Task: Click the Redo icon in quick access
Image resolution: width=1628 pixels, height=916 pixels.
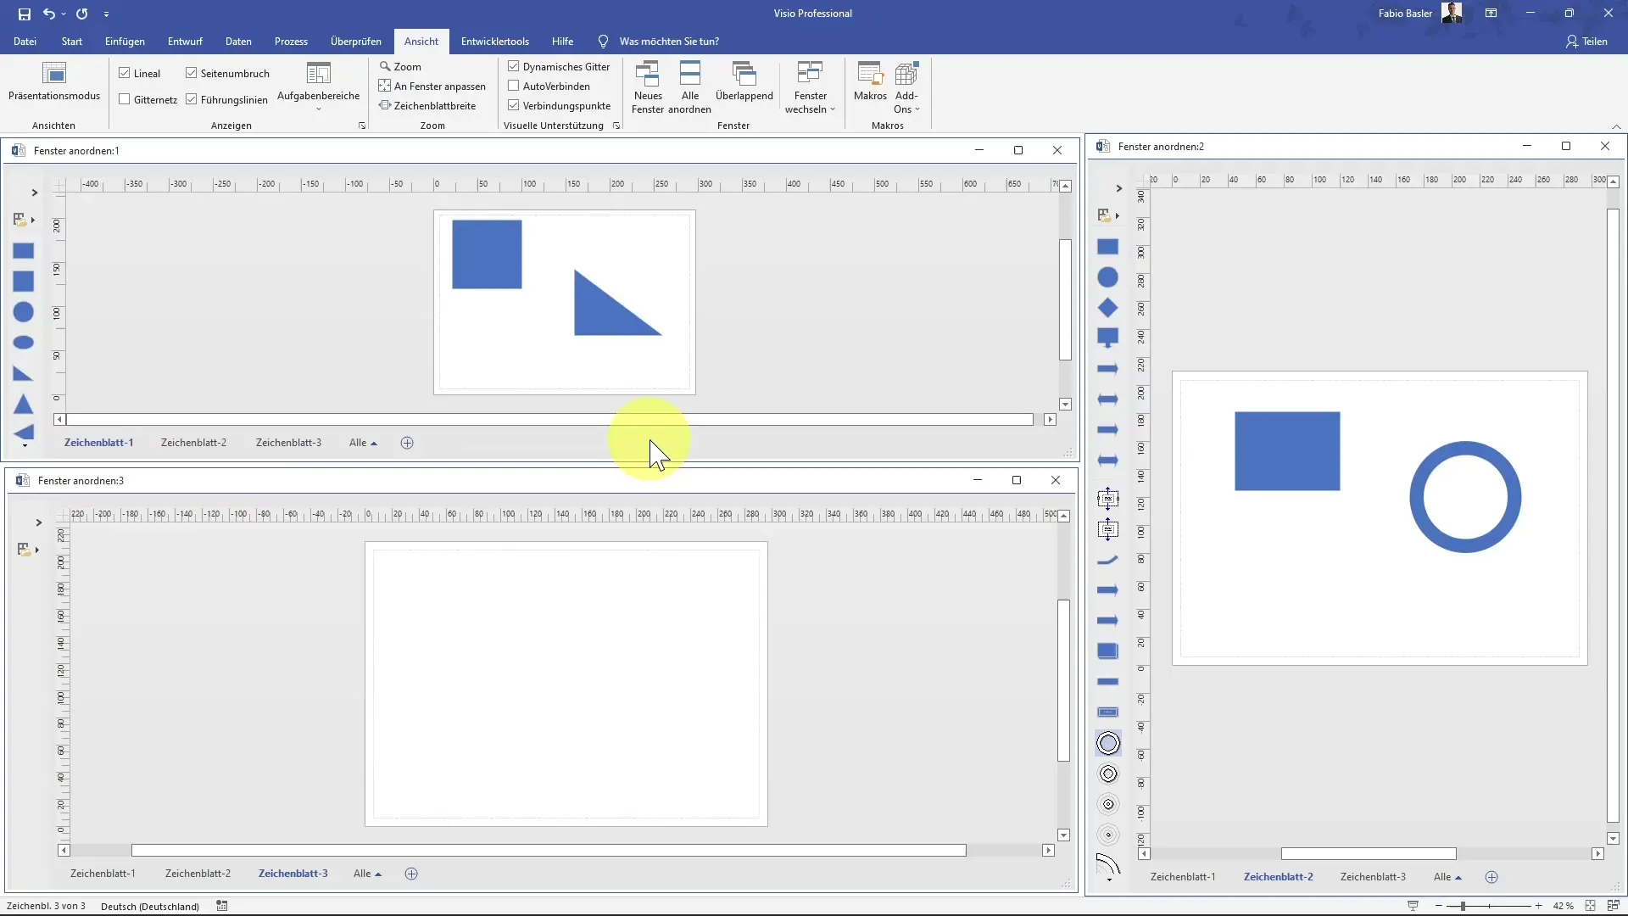Action: tap(82, 14)
